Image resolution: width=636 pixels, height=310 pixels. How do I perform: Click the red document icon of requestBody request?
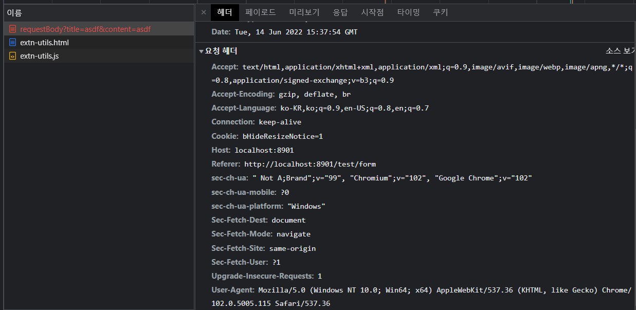[13, 29]
